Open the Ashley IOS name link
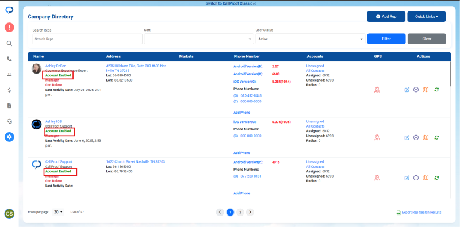This screenshot has height=227, width=460. pyautogui.click(x=53, y=121)
